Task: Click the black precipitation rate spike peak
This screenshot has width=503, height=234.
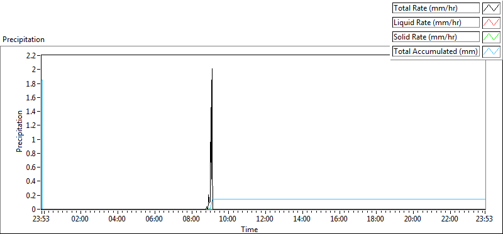Action: (212, 69)
